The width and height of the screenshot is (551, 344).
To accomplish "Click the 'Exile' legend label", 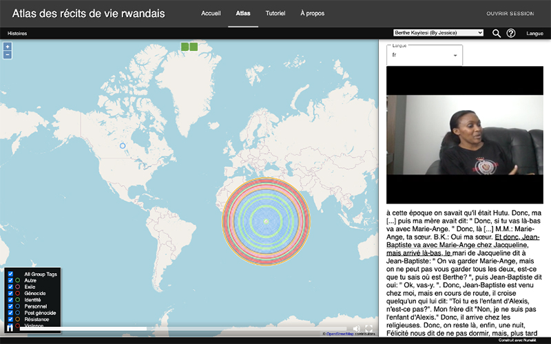I will [x=30, y=287].
